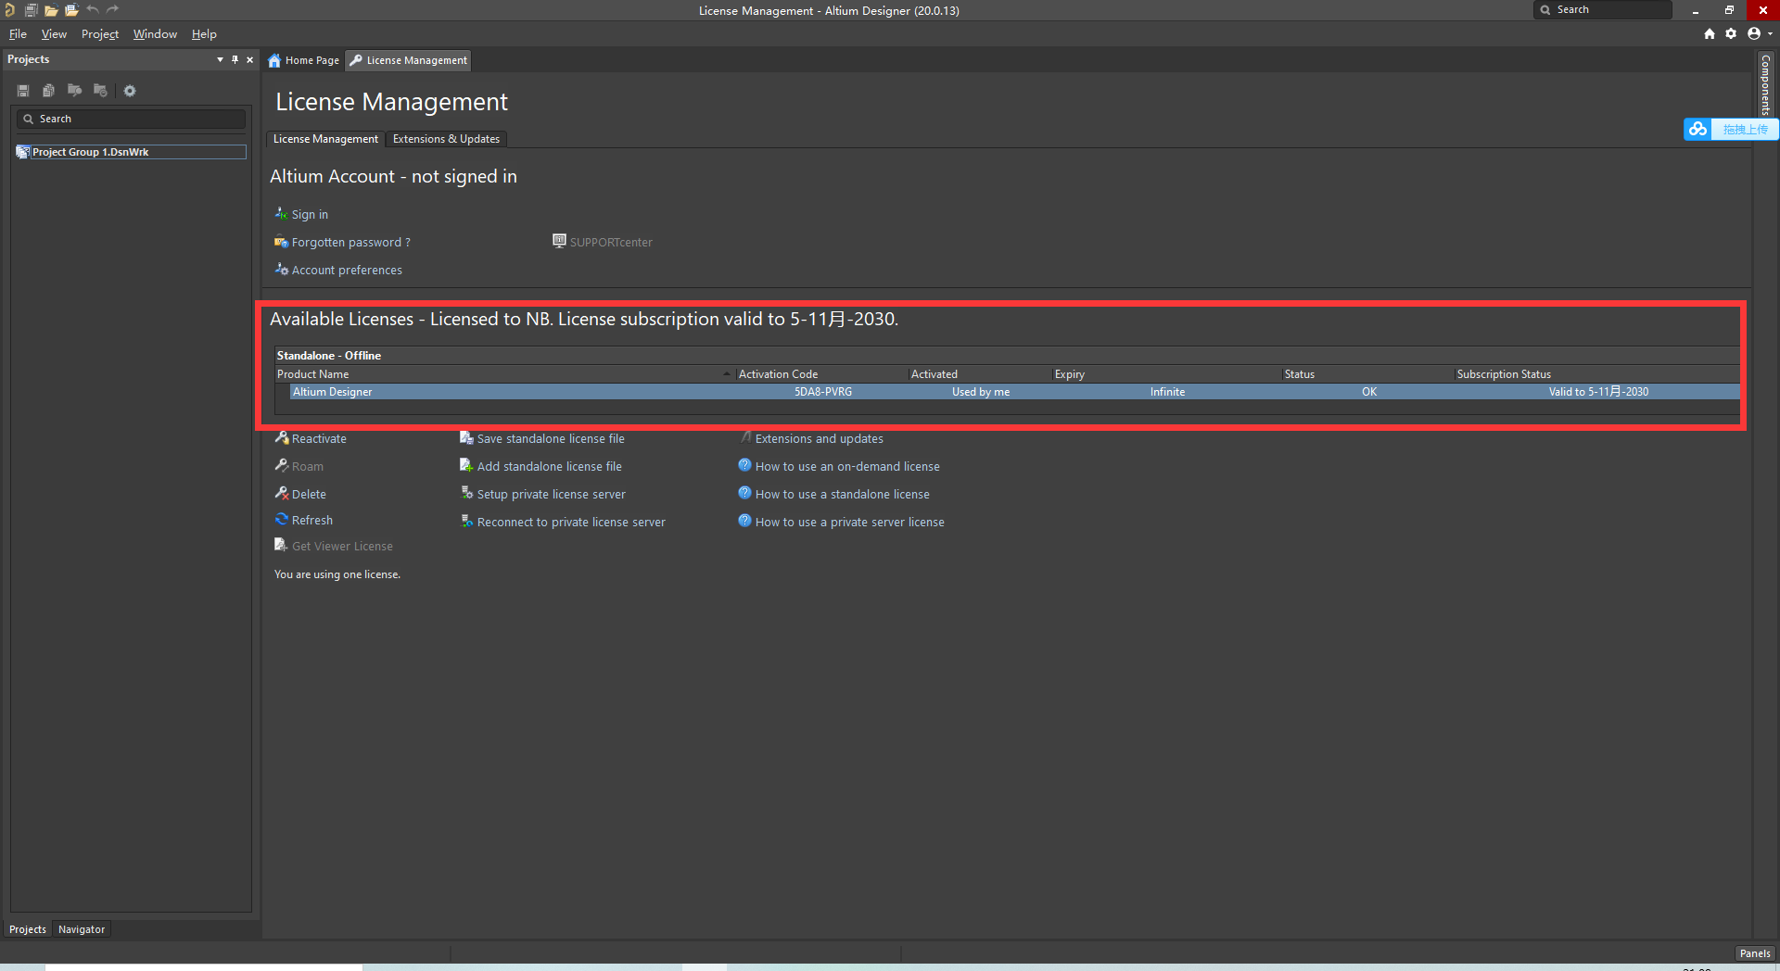Switch to the Home Page document tab
Screen dimensions: 1780x971
(x=303, y=60)
